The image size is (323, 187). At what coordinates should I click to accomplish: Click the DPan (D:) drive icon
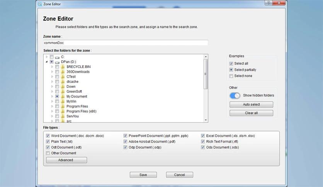click(57, 62)
